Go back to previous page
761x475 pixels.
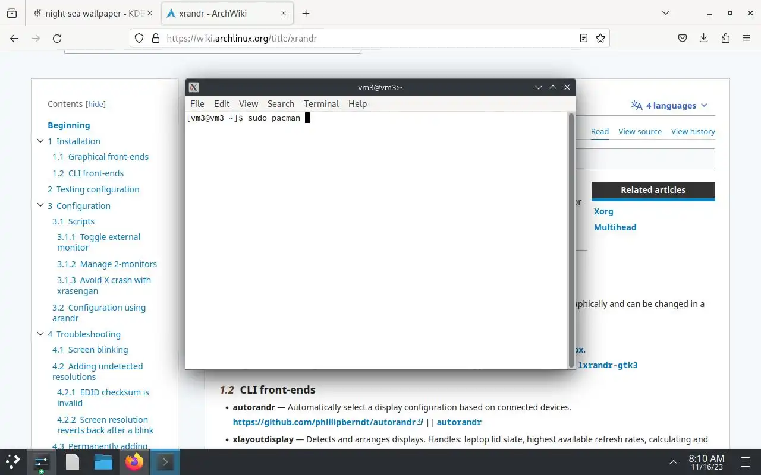14,38
